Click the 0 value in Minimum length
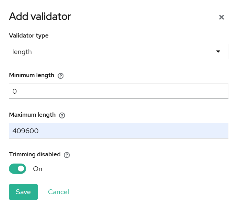 click(14, 91)
